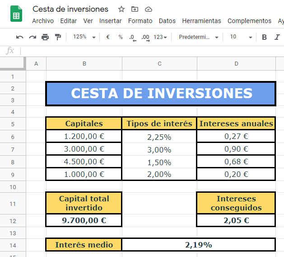The width and height of the screenshot is (284, 257).
Task: Open the Formato menu
Action: tap(140, 21)
